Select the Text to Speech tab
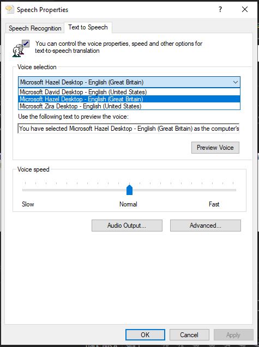Viewport: 259px width, 347px height. tap(88, 27)
